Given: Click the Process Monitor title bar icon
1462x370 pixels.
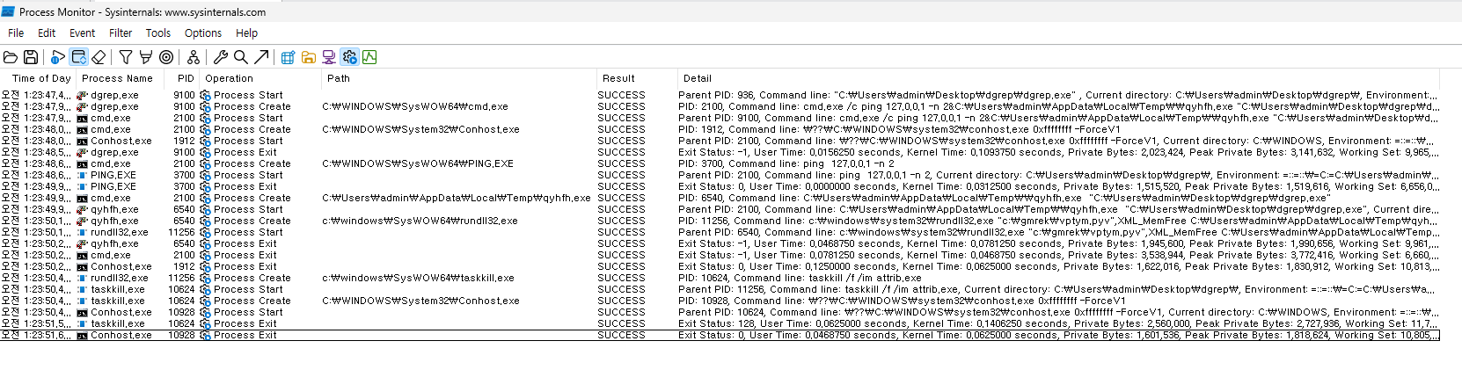Looking at the screenshot, I should (x=8, y=11).
